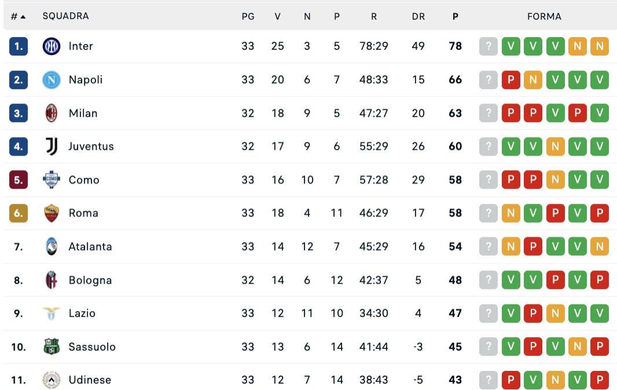Click the Inter club crest
Screen dimensions: 617x390
click(x=52, y=46)
